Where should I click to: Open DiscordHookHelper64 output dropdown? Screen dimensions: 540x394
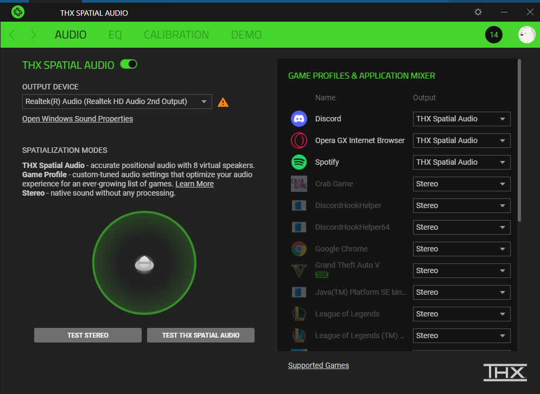tap(461, 227)
